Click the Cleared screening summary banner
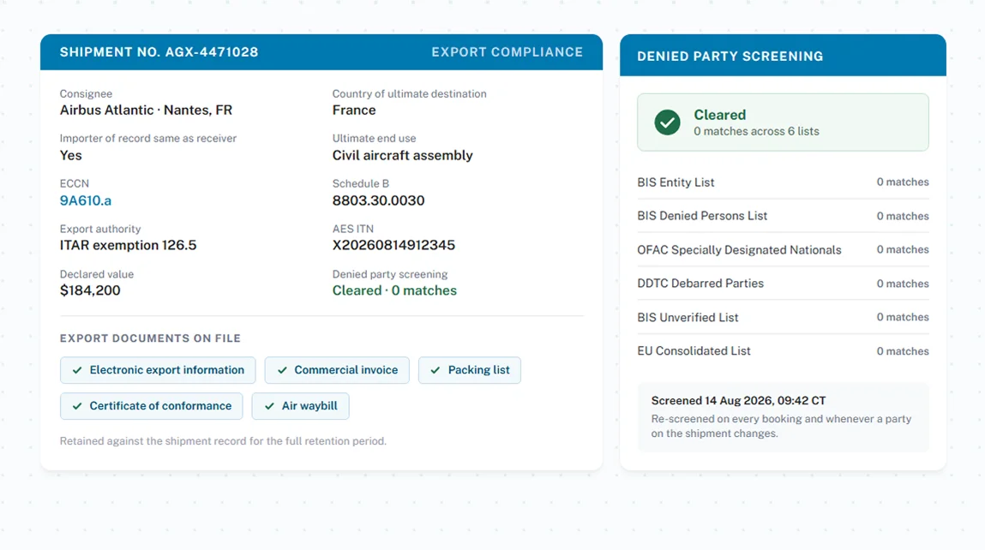 click(783, 123)
